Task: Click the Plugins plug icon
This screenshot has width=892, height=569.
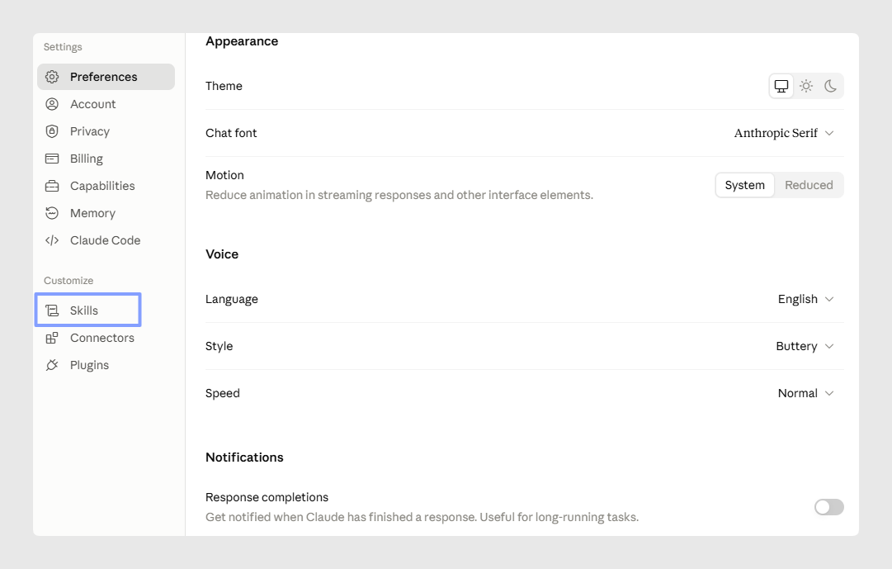Action: (52, 365)
